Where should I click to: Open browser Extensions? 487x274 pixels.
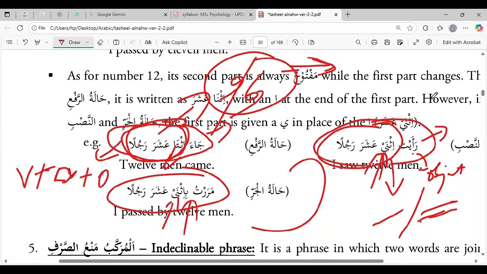click(425, 28)
